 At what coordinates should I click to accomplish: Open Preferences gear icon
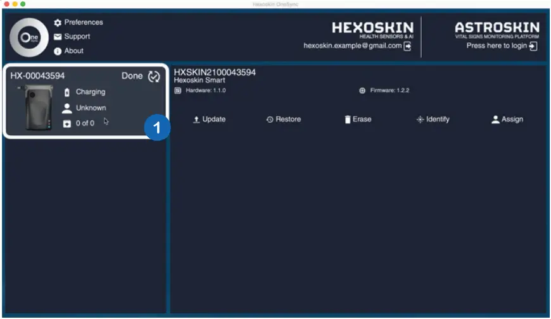(x=58, y=23)
